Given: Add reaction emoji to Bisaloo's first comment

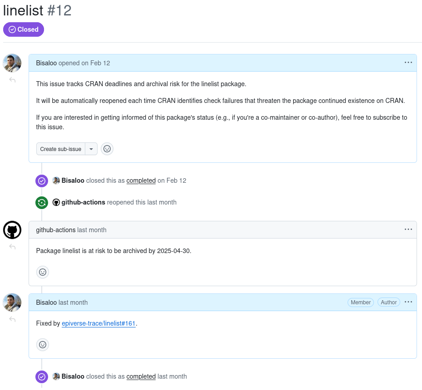Looking at the screenshot, I should 107,149.
